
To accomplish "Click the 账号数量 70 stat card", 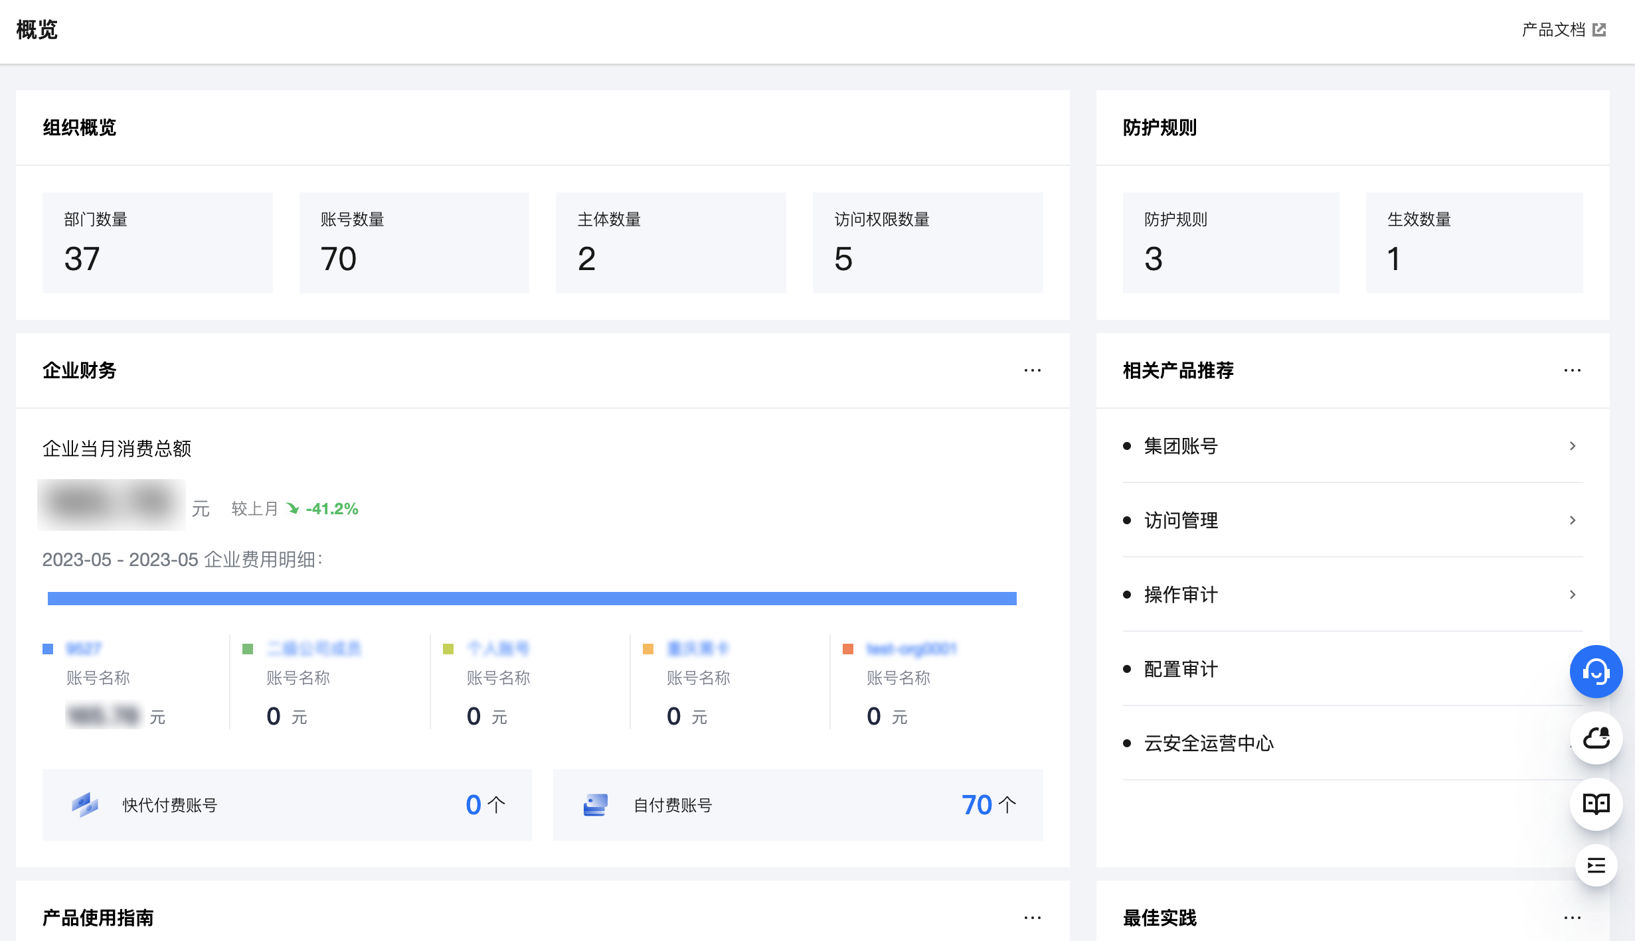I will pos(414,242).
